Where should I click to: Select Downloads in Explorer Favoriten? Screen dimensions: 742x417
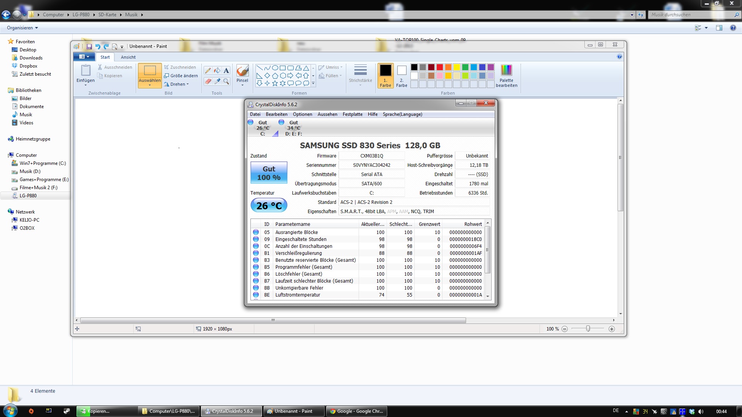tap(31, 58)
